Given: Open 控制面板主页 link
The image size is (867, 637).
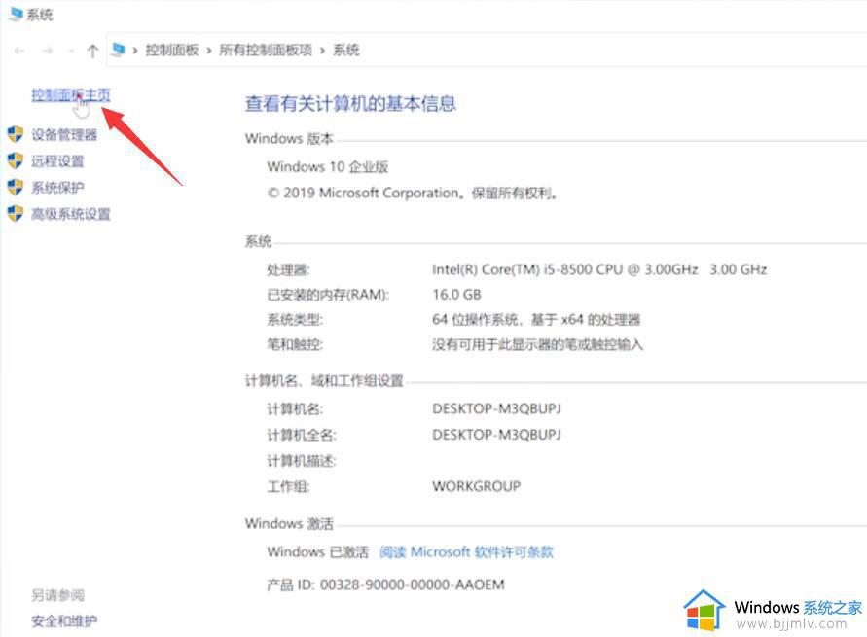Looking at the screenshot, I should (71, 95).
